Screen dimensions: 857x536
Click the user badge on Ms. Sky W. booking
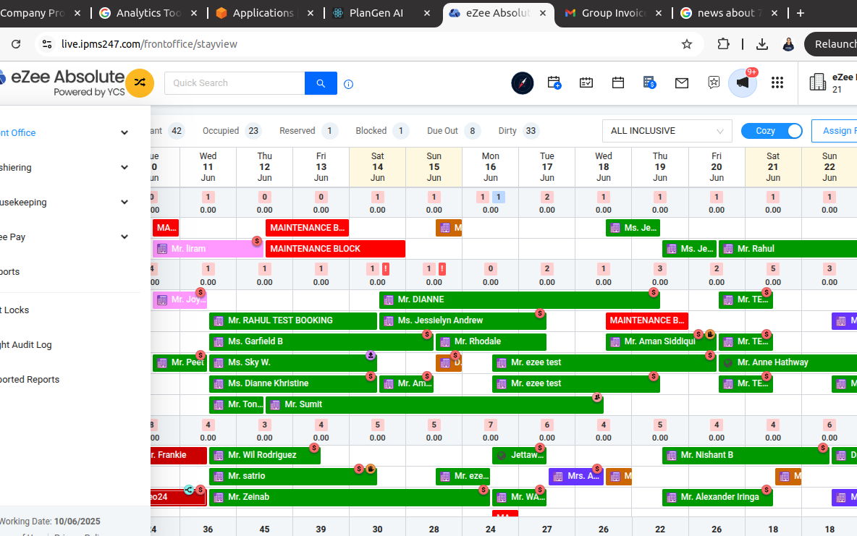point(371,355)
